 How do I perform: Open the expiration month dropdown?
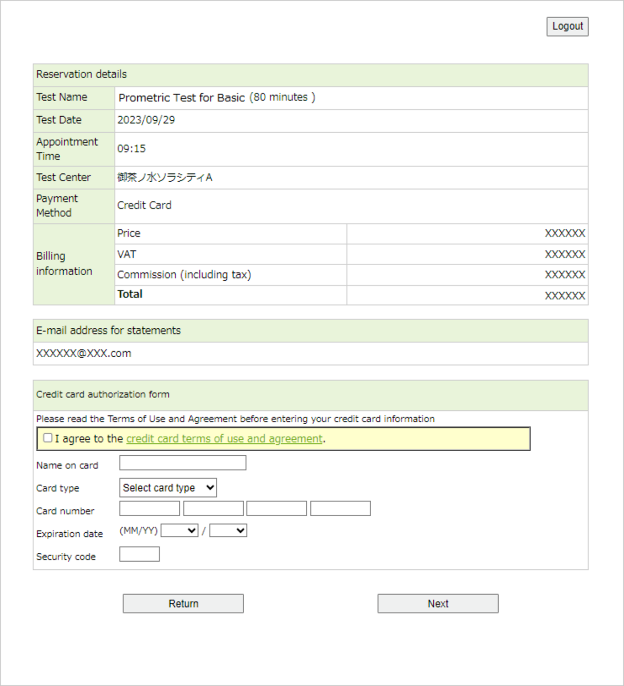click(x=179, y=530)
